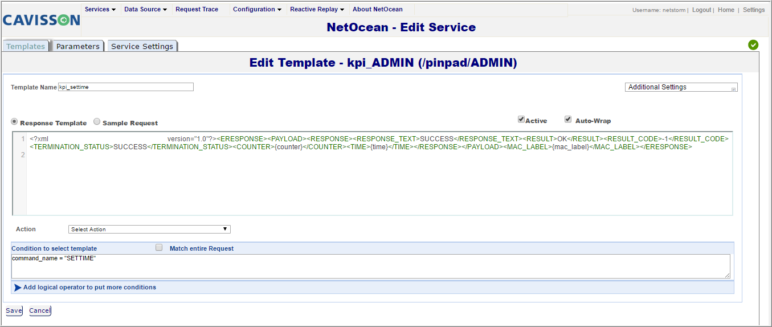Click the Cavisson logo
Image resolution: width=772 pixels, height=327 pixels.
click(x=41, y=21)
